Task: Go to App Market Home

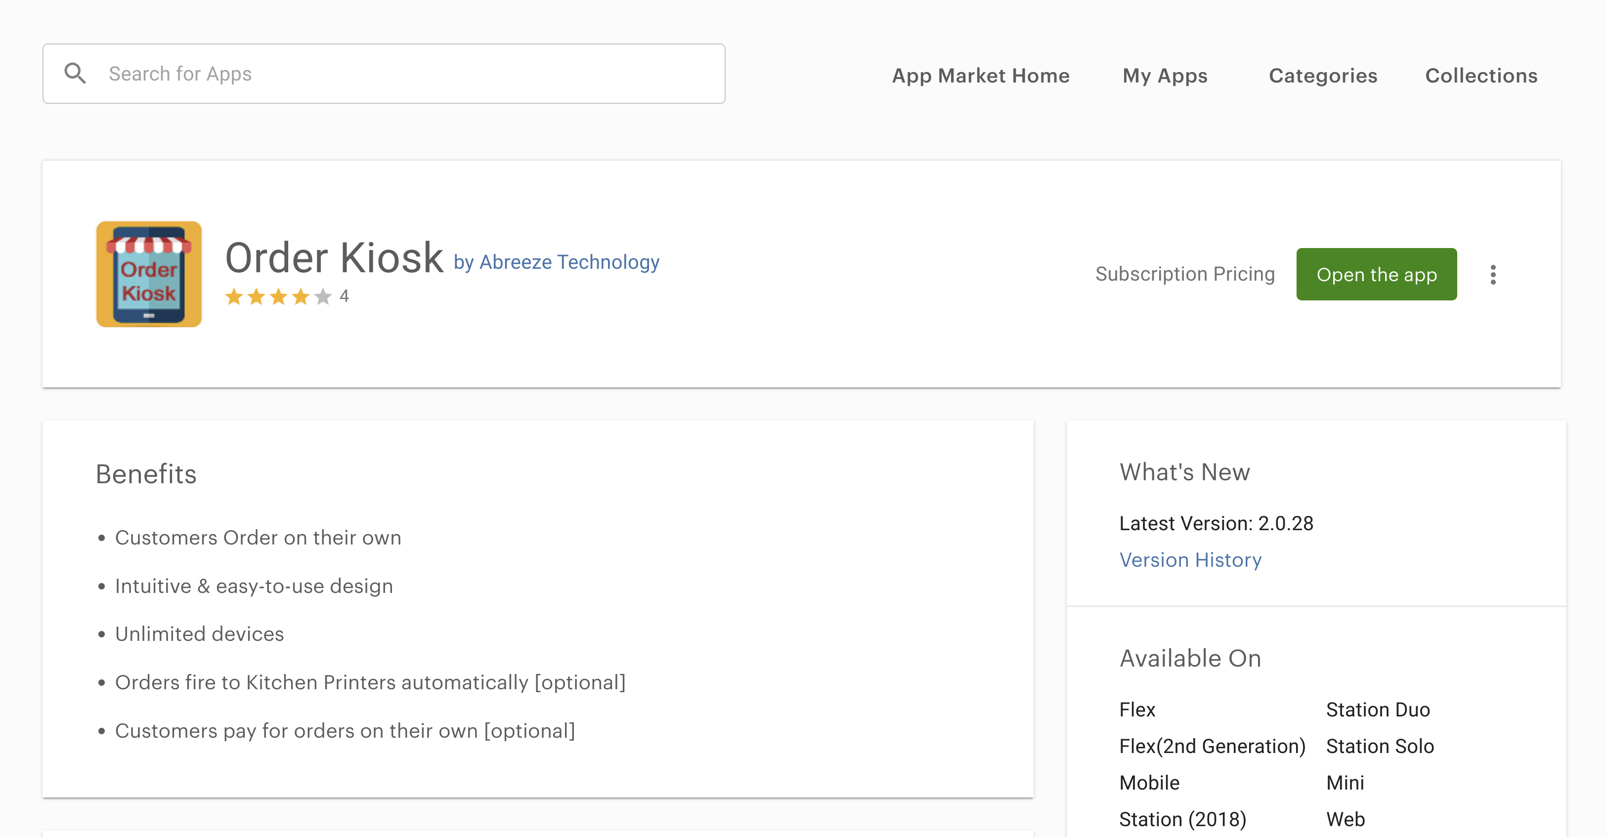Action: pos(981,76)
